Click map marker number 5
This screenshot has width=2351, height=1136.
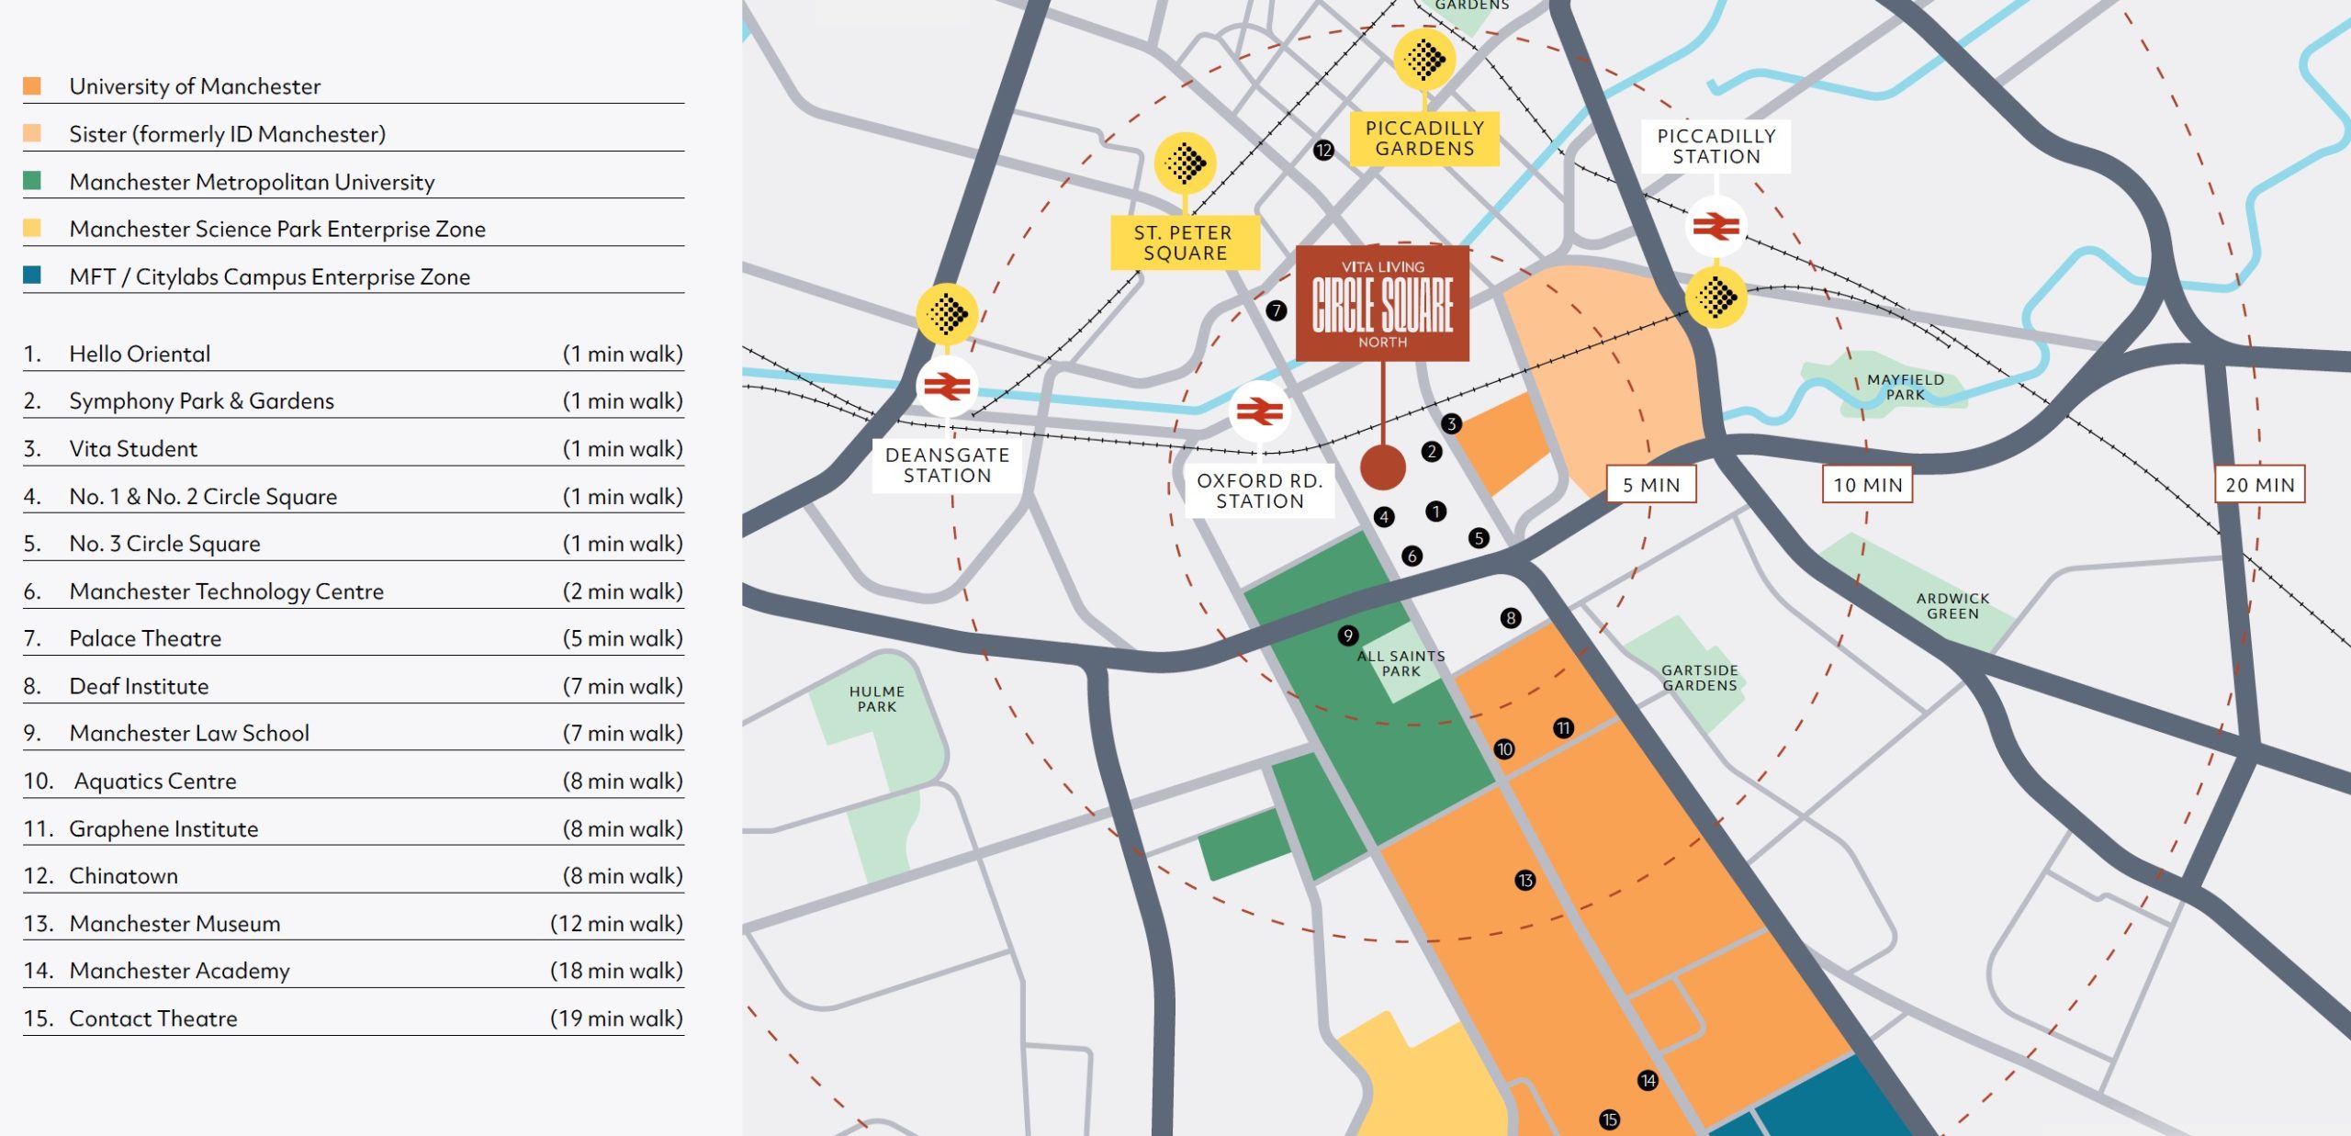click(x=1479, y=538)
